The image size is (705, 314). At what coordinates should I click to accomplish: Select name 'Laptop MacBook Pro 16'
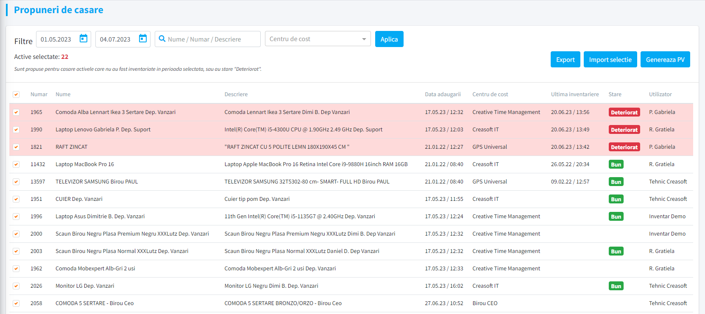85,164
